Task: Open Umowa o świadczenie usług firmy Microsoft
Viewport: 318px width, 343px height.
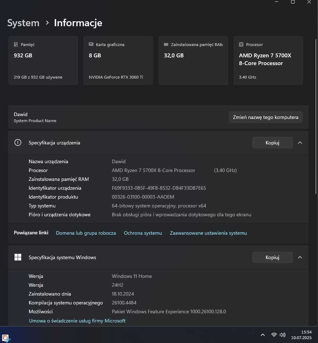Action: (x=77, y=321)
